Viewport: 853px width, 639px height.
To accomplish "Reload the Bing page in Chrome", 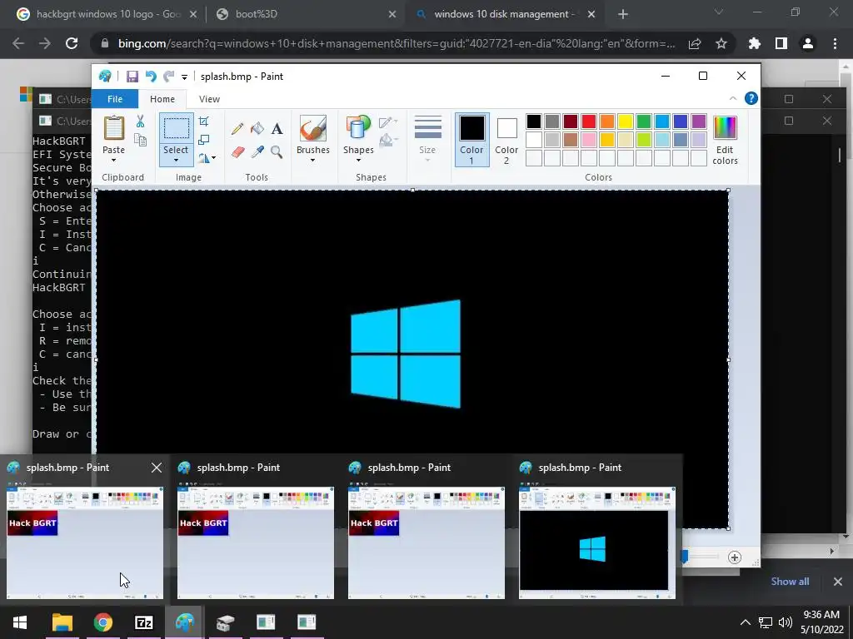I will (x=72, y=43).
